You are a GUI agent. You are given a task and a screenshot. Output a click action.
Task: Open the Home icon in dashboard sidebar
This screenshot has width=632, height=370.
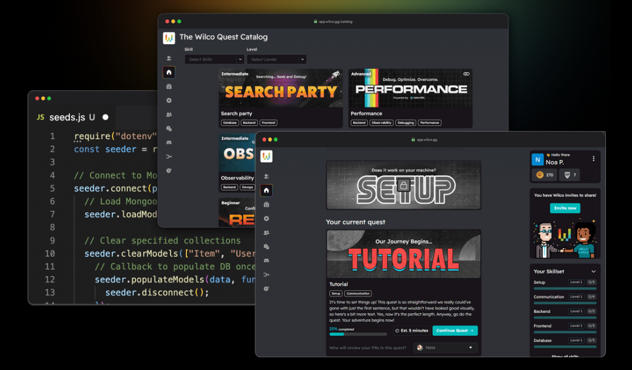click(266, 190)
